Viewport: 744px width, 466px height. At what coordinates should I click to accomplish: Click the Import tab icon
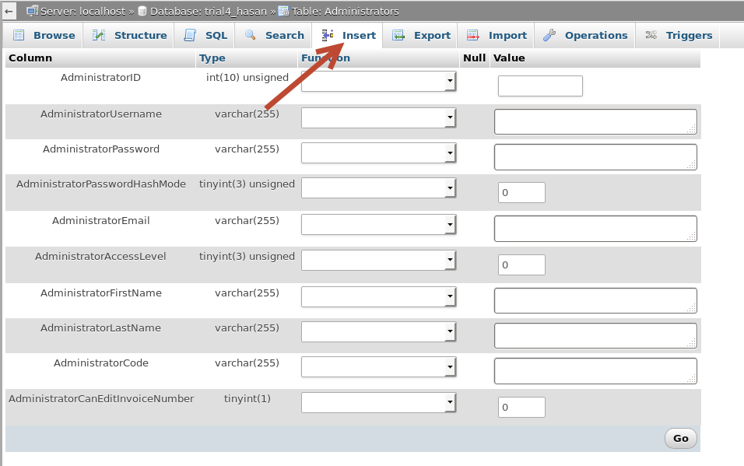pos(473,36)
